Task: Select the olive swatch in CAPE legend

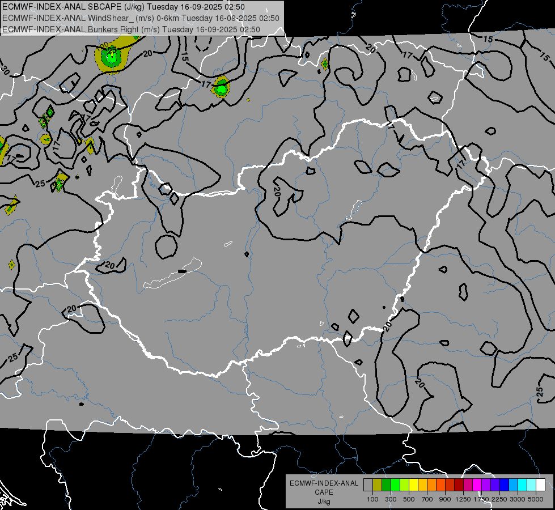Action: (x=378, y=485)
